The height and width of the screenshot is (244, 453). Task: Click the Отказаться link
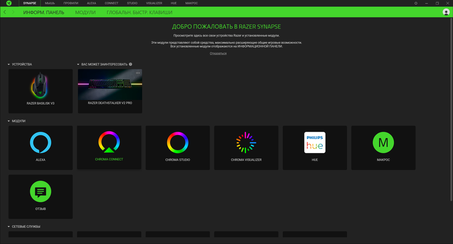point(218,53)
